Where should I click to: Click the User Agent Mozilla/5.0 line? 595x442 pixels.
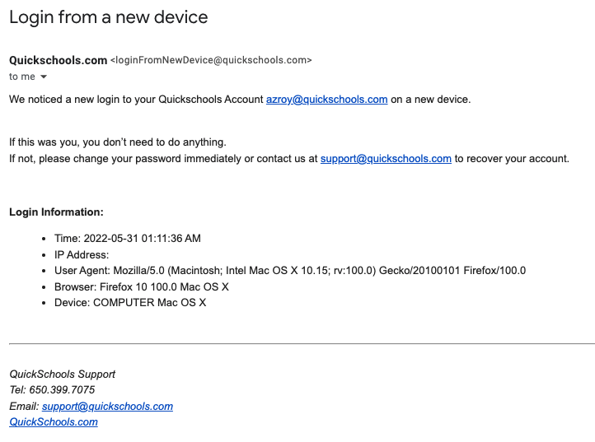click(x=289, y=271)
